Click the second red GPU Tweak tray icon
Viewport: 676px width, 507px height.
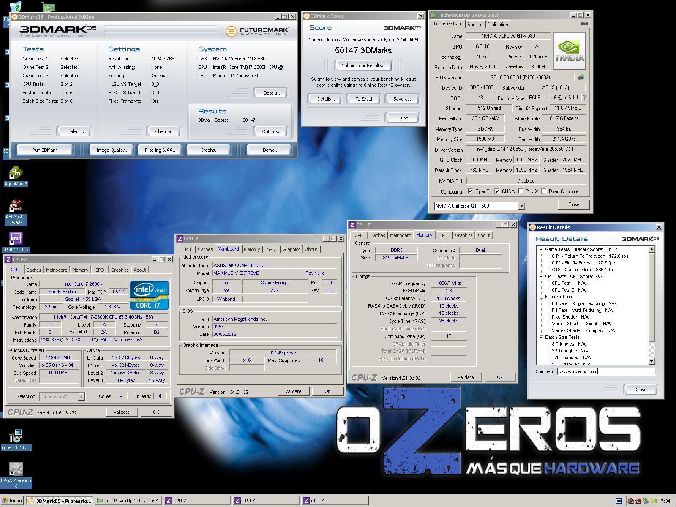pos(638,501)
